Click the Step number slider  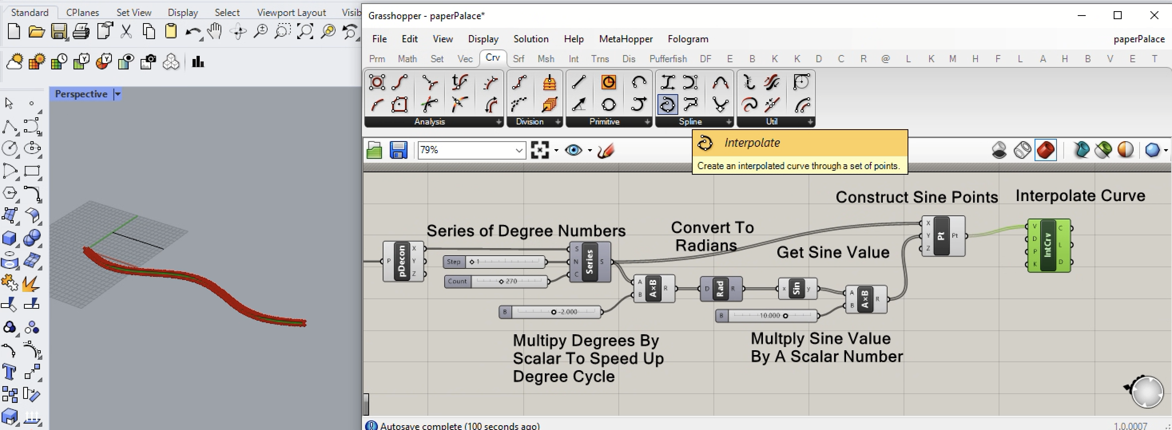point(495,262)
